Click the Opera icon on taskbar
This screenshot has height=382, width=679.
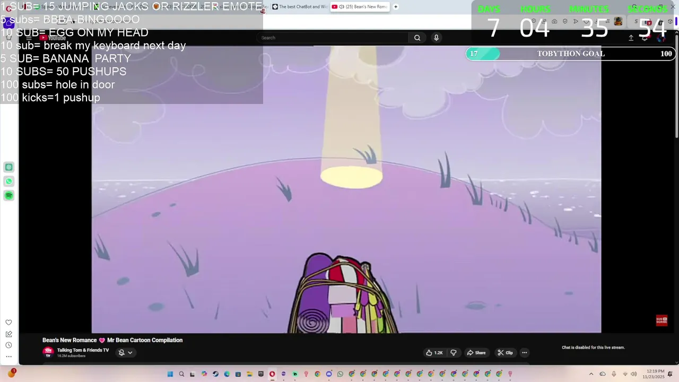272,374
